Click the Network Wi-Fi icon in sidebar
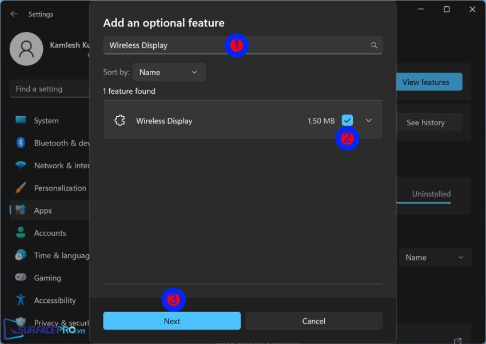The height and width of the screenshot is (344, 486). (21, 165)
